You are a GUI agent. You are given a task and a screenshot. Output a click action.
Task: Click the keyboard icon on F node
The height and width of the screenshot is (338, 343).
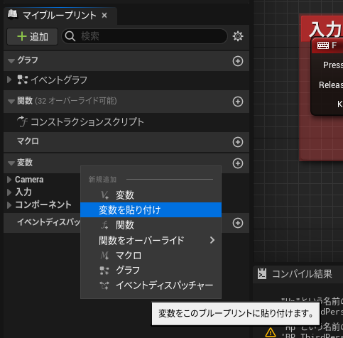point(323,45)
